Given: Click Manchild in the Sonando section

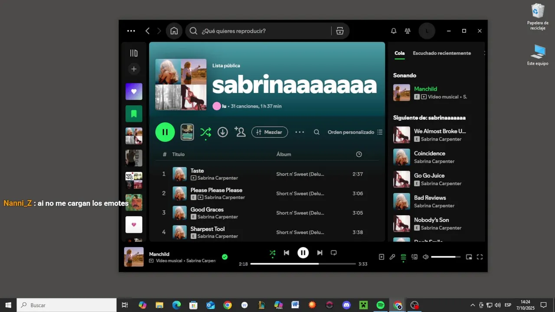Looking at the screenshot, I should [425, 89].
